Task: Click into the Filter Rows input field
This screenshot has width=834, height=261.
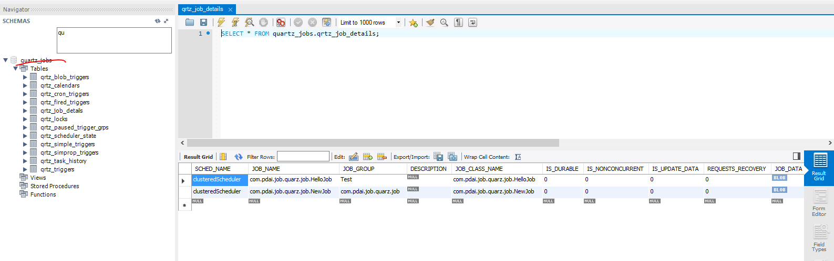Action: pos(303,157)
